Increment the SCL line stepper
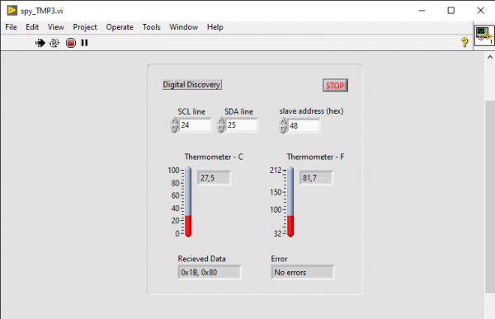Viewport: 495px width, 319px height. (x=175, y=121)
